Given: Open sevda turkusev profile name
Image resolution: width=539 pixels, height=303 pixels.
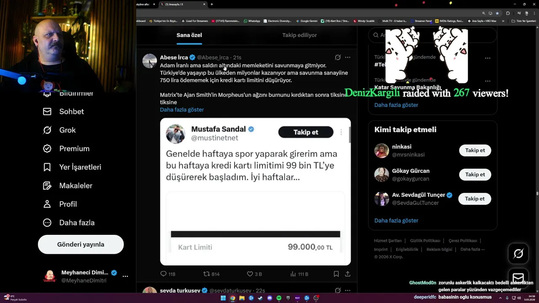Looking at the screenshot, I should pos(180,290).
